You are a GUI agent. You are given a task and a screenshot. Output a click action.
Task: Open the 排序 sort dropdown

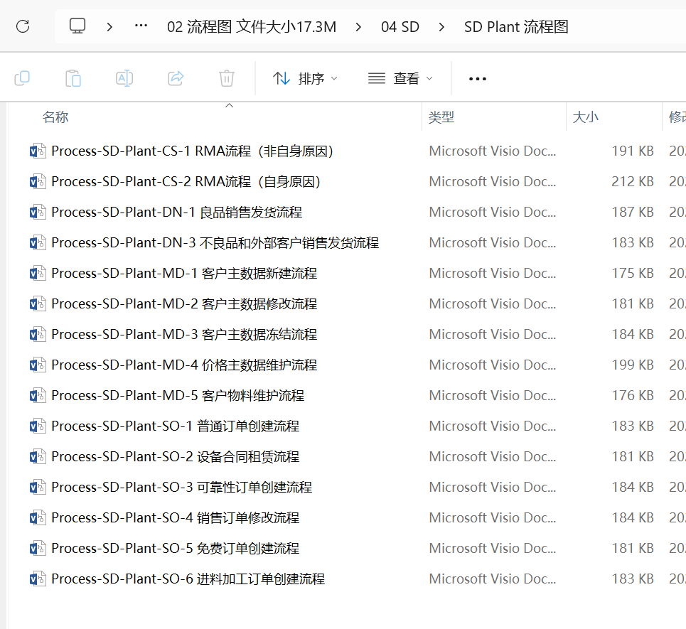coord(306,78)
